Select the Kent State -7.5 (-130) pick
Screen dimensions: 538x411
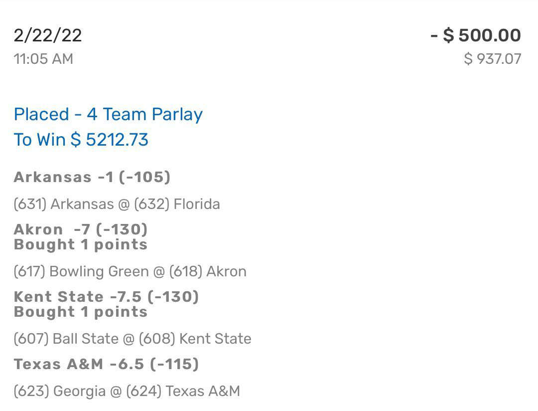pyautogui.click(x=107, y=297)
